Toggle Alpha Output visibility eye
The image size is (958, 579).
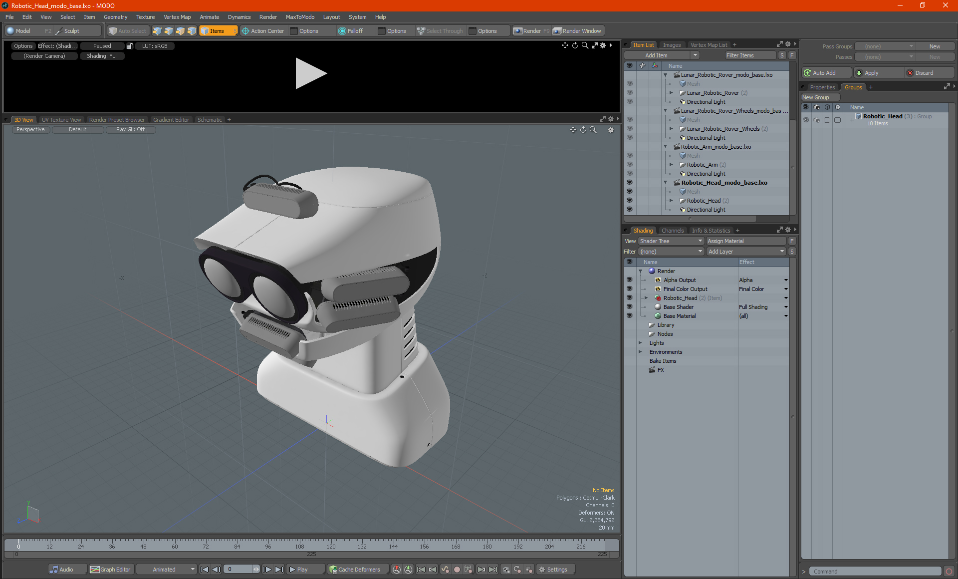629,280
